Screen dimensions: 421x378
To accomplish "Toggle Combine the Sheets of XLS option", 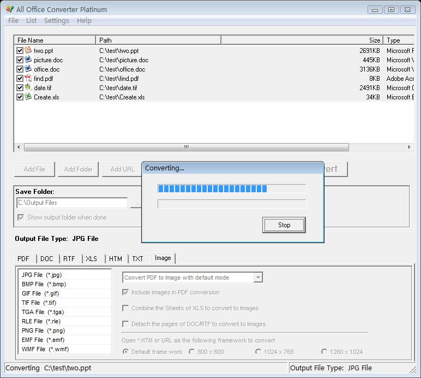I will (x=126, y=308).
